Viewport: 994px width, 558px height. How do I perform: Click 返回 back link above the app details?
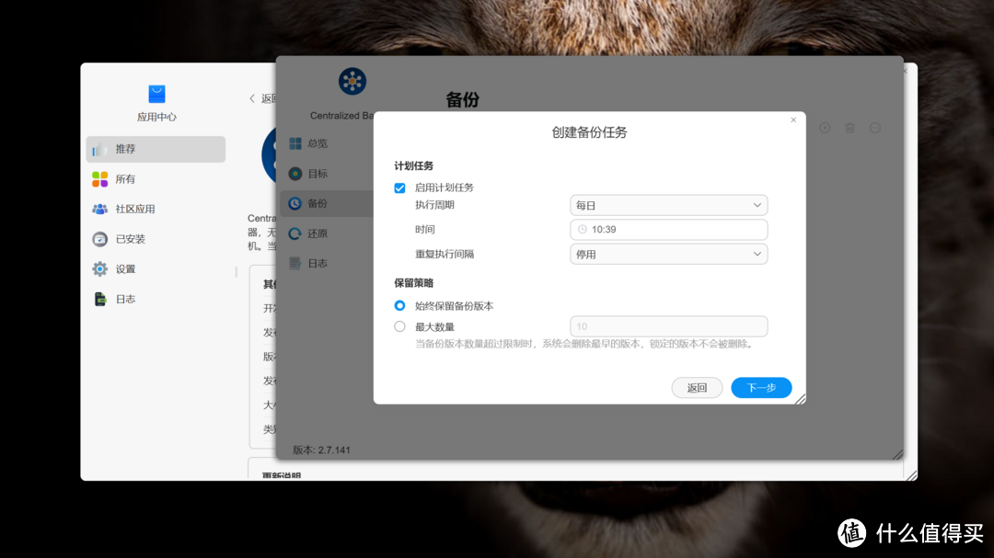261,97
